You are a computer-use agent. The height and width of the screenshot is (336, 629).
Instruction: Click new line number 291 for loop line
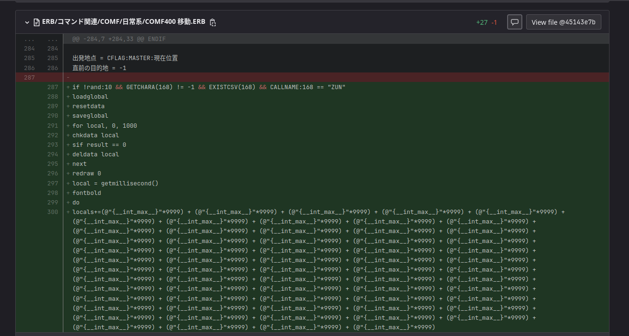[52, 126]
